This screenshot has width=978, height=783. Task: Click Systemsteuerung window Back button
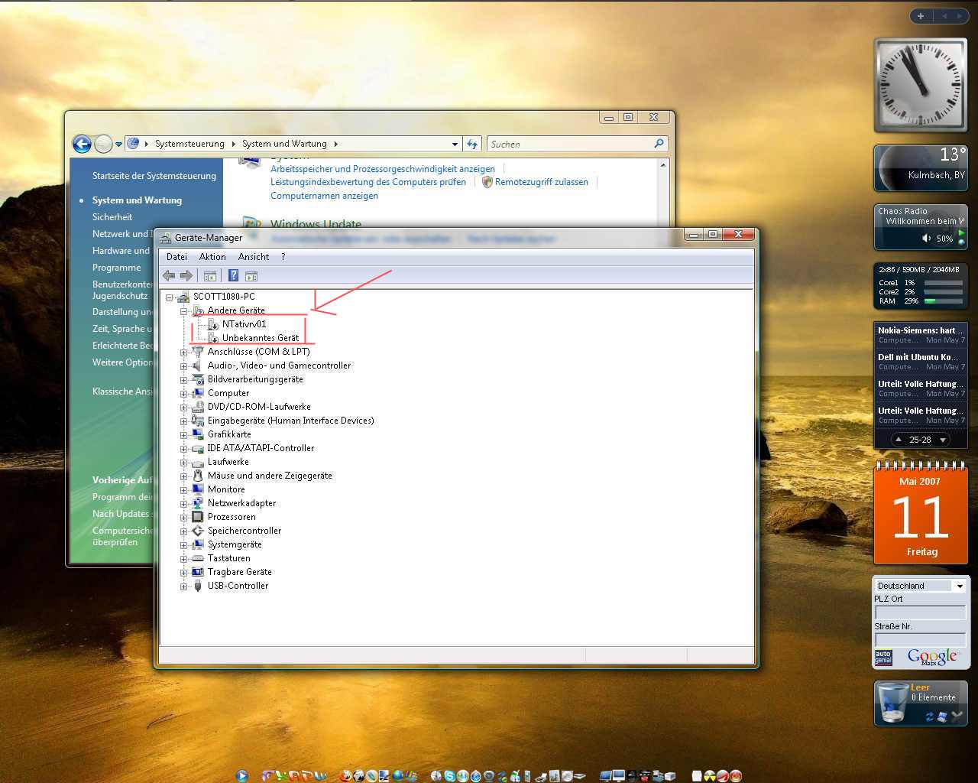(82, 144)
